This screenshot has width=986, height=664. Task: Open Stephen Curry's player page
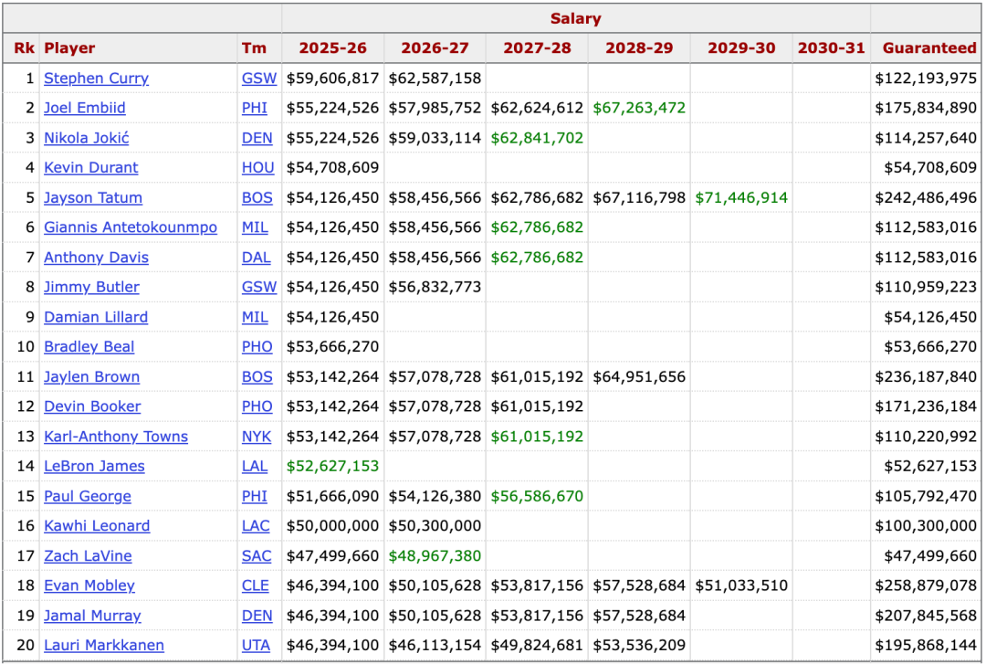point(96,79)
